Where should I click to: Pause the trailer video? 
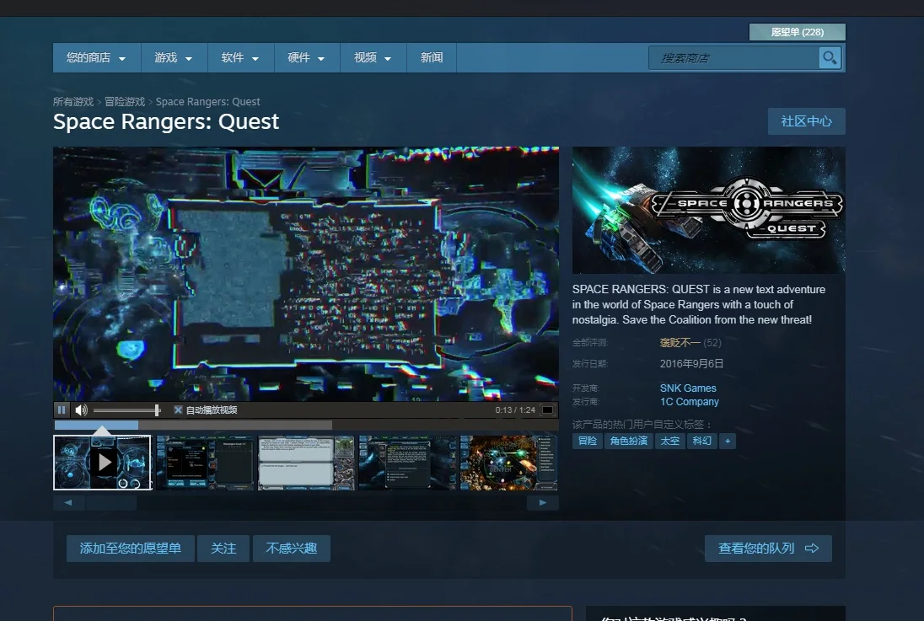coord(62,410)
